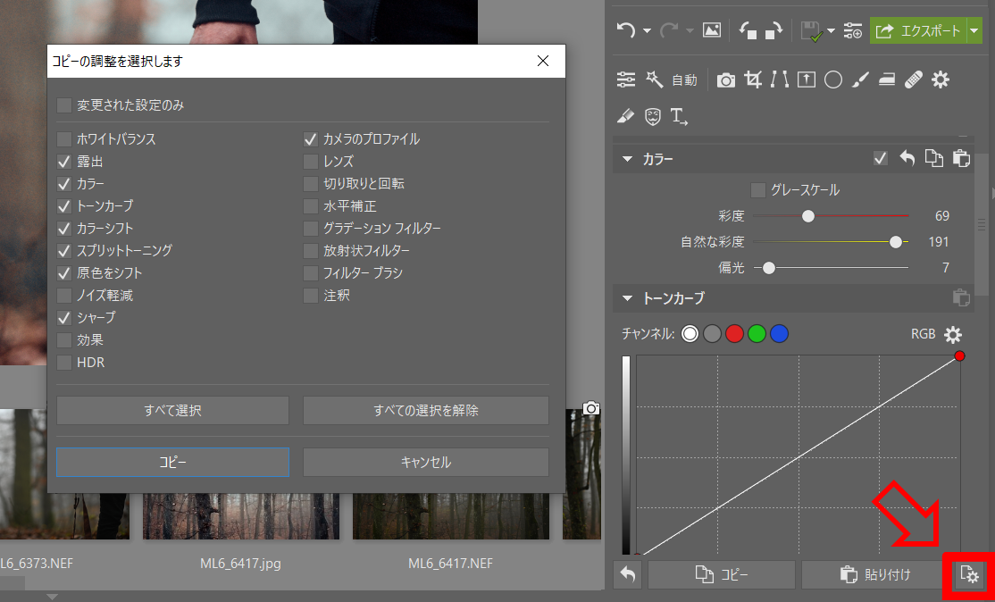Viewport: 995px width, 602px height.
Task: Confirm with dialog コピー button
Action: tap(172, 463)
